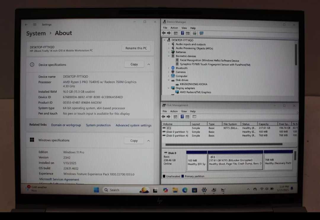Collapse the Disk drives node
Image resolution: width=320 pixels, height=220 pixels.
[x=169, y=80]
